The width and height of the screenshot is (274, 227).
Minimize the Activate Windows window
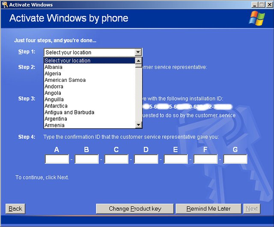point(255,5)
